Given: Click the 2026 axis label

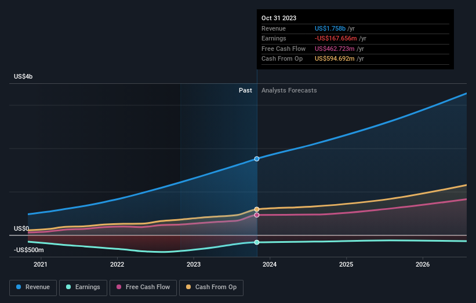Looking at the screenshot, I should 423,264.
